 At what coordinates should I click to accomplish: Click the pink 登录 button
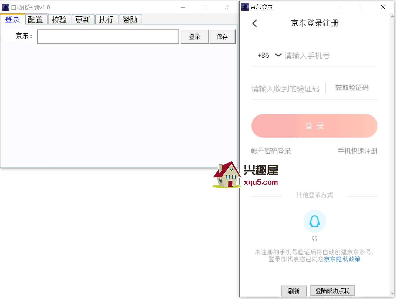point(314,126)
